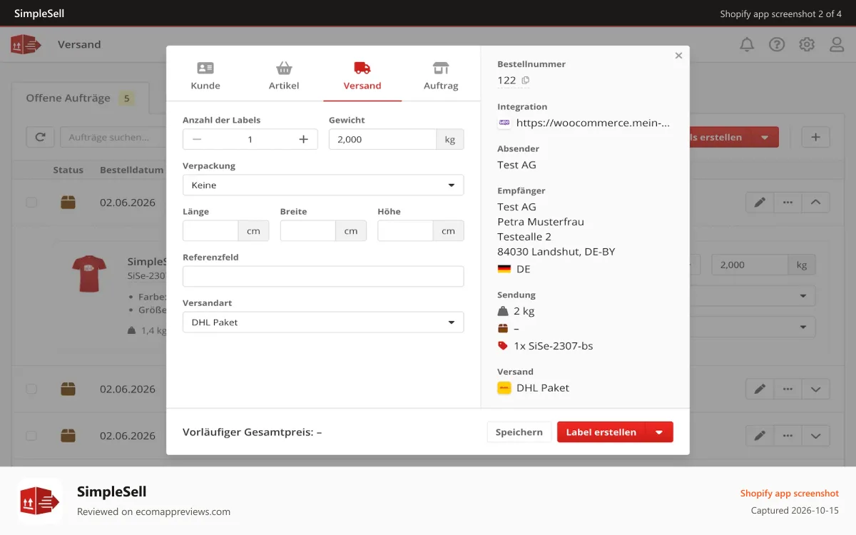Click the woocommerce.mein integration URL
This screenshot has height=535, width=856.
pyautogui.click(x=593, y=123)
